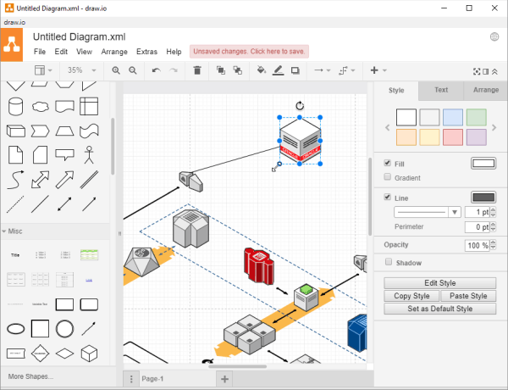Screen dimensions: 508x390
Task: Switch to the Text tab
Action: coord(441,89)
